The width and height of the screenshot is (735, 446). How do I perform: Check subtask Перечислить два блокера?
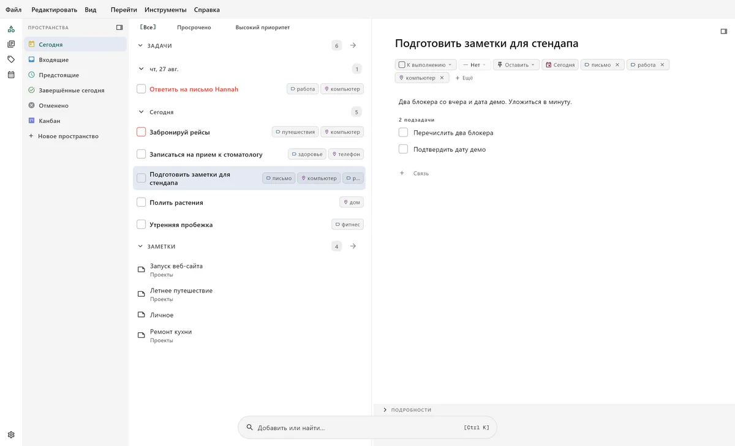403,133
